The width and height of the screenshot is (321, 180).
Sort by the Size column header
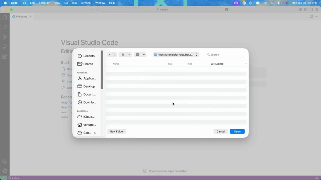click(x=170, y=64)
